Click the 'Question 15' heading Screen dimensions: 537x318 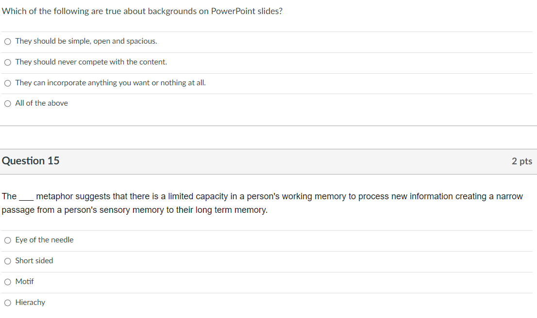[31, 160]
